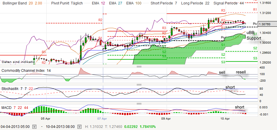Click the 1.31600 price axis label

click(x=266, y=3)
